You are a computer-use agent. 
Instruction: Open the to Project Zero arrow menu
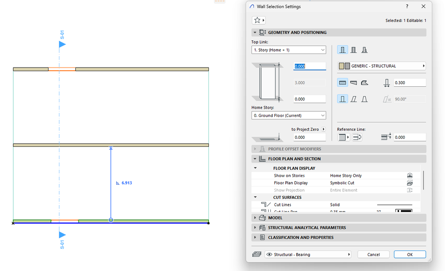(x=323, y=129)
